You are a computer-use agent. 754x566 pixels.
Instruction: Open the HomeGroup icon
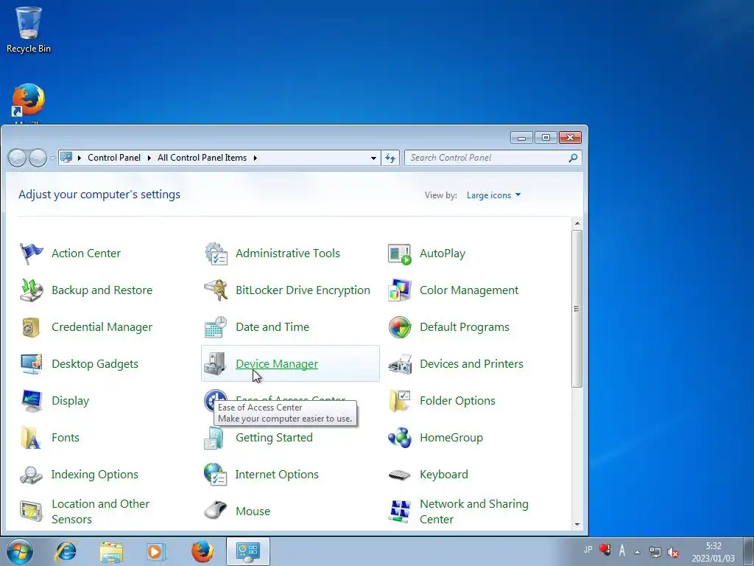pos(400,438)
